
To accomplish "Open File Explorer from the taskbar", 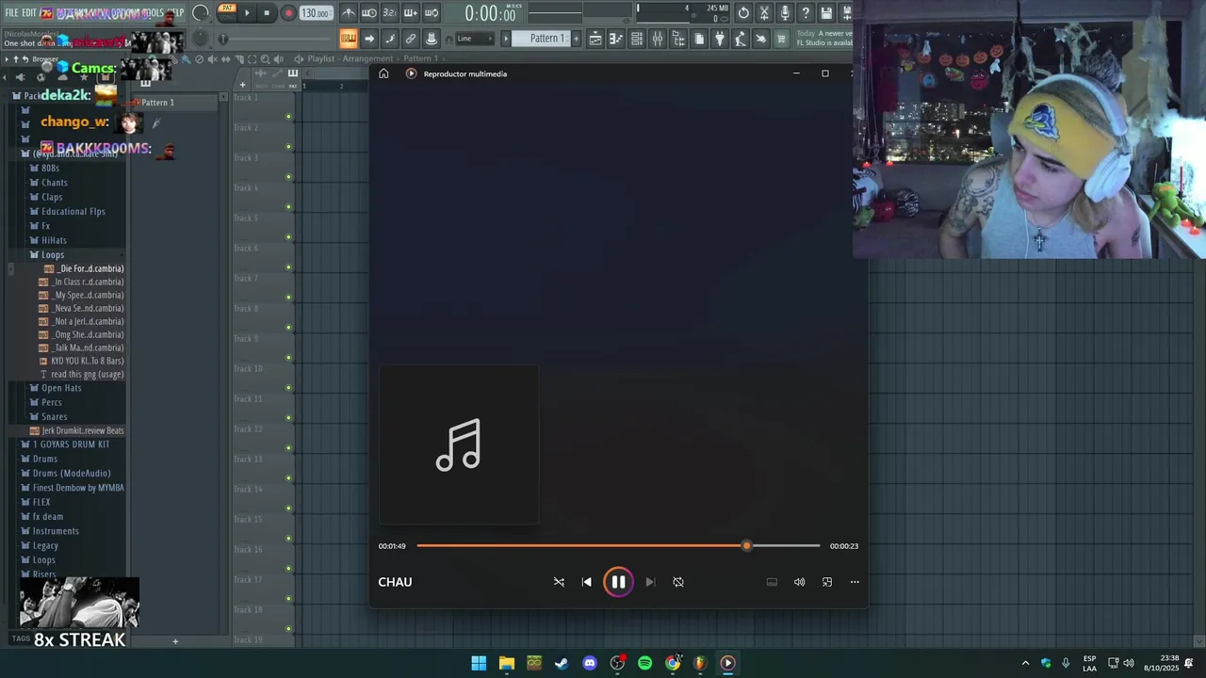I will click(506, 663).
